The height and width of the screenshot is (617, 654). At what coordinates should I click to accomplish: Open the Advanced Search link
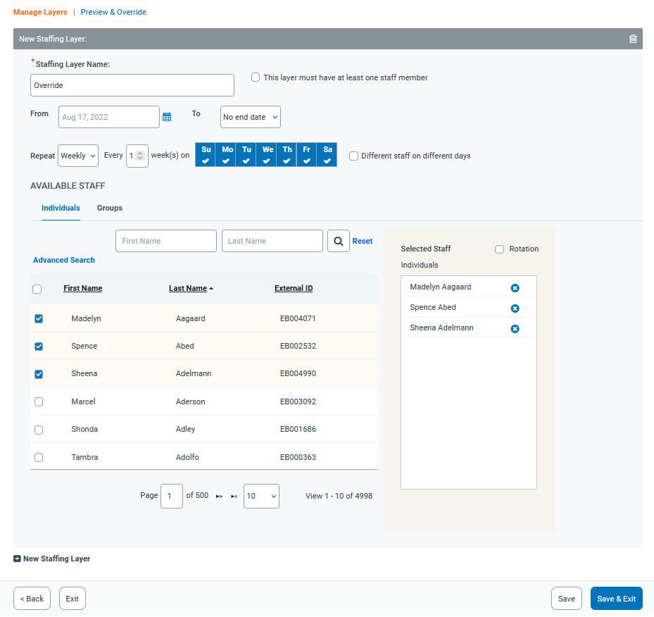(64, 261)
